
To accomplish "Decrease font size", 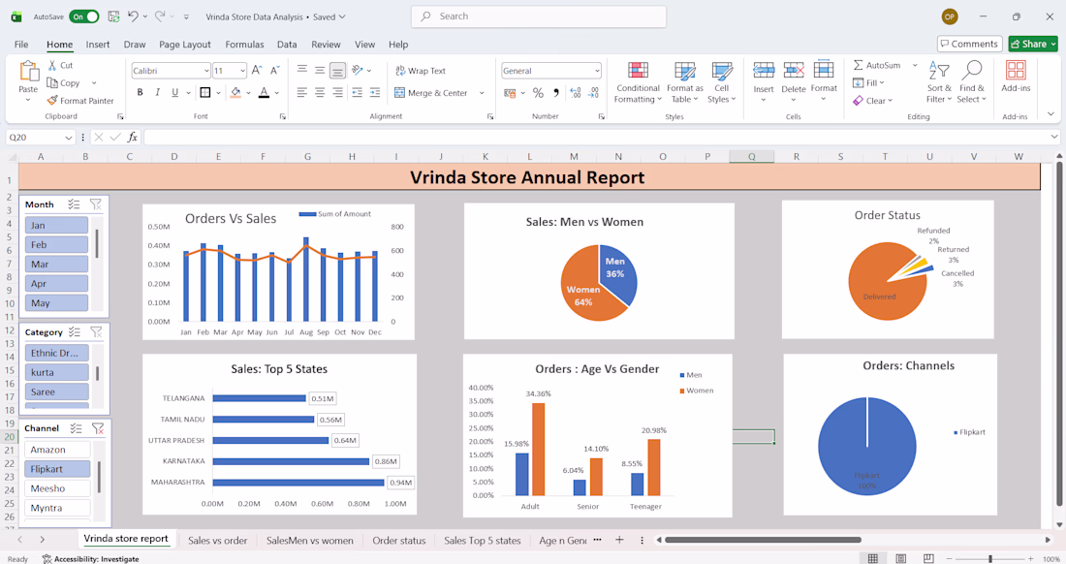I will click(274, 70).
